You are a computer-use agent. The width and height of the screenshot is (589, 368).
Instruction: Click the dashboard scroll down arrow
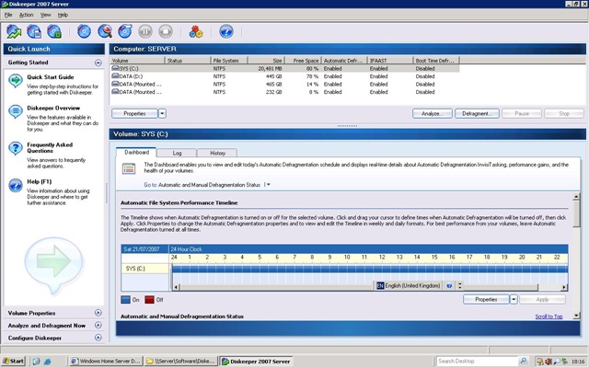pyautogui.click(x=577, y=316)
